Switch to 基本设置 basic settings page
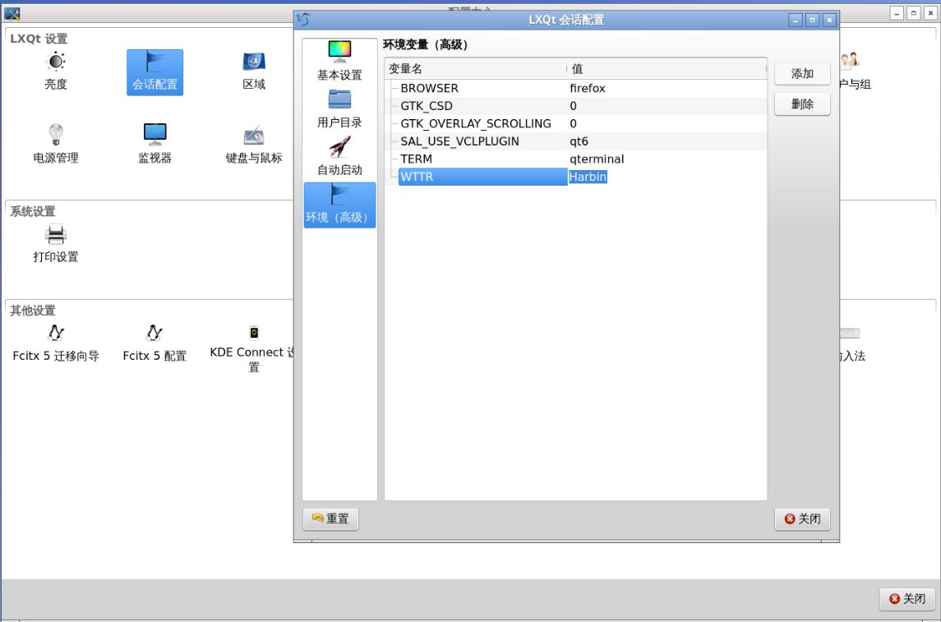This screenshot has height=622, width=941. coord(339,61)
